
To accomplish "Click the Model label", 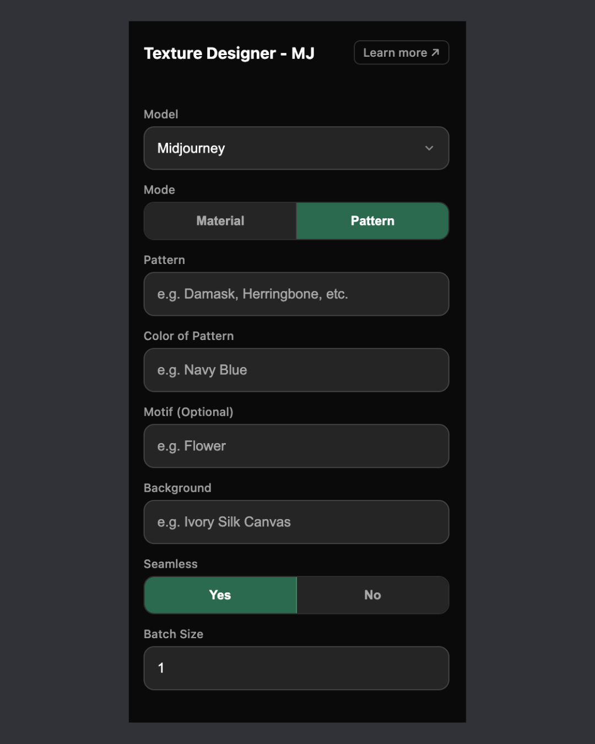I will point(161,115).
